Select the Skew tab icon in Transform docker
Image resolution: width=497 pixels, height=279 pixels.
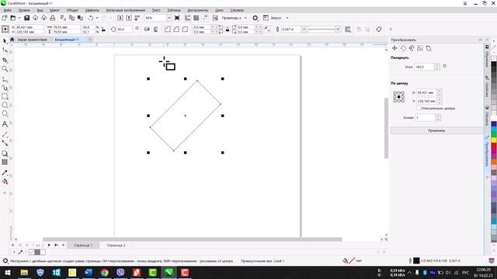coord(429,48)
